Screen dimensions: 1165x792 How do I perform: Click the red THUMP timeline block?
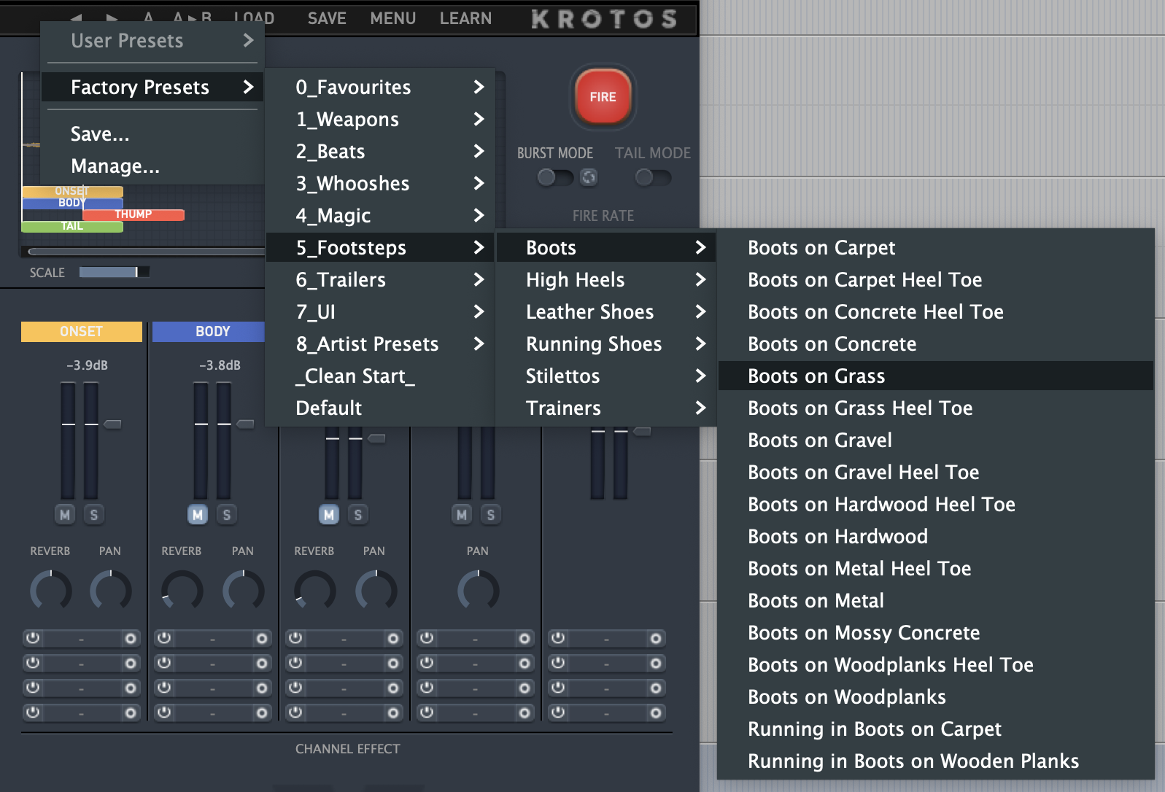point(133,214)
